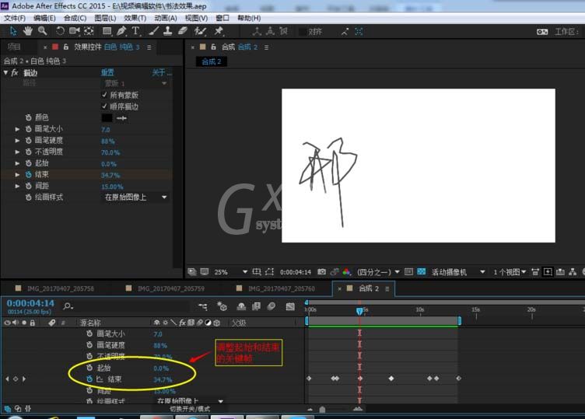Select the Rotation tool
585x419 pixels.
tap(60, 31)
